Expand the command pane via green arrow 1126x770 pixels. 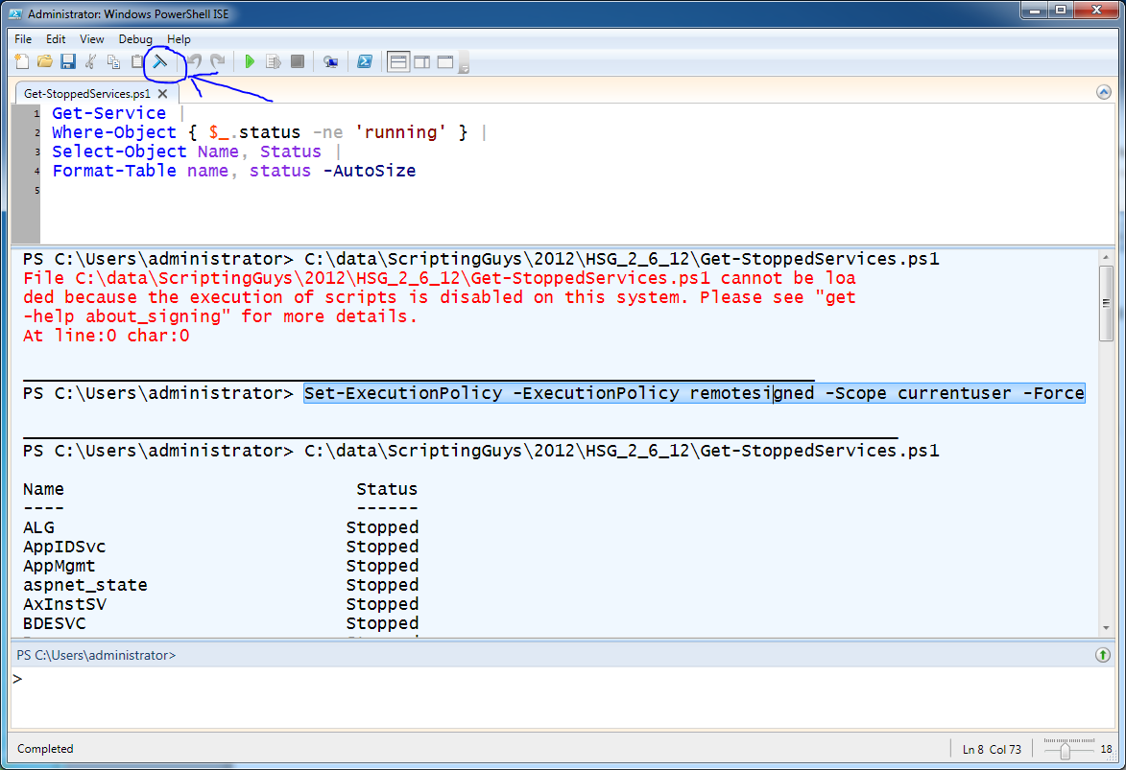[1102, 655]
